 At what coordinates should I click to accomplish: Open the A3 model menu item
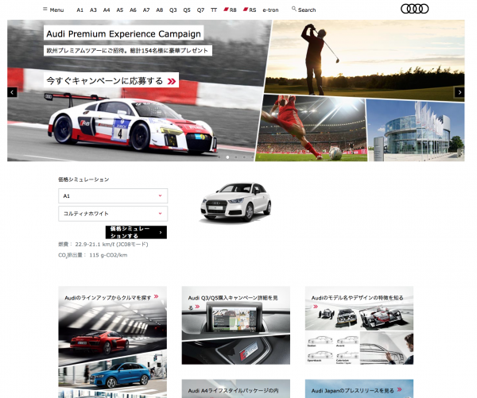[93, 10]
